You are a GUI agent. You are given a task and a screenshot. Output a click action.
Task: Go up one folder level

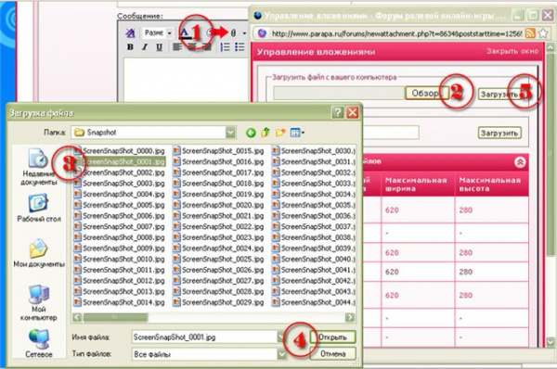click(266, 133)
